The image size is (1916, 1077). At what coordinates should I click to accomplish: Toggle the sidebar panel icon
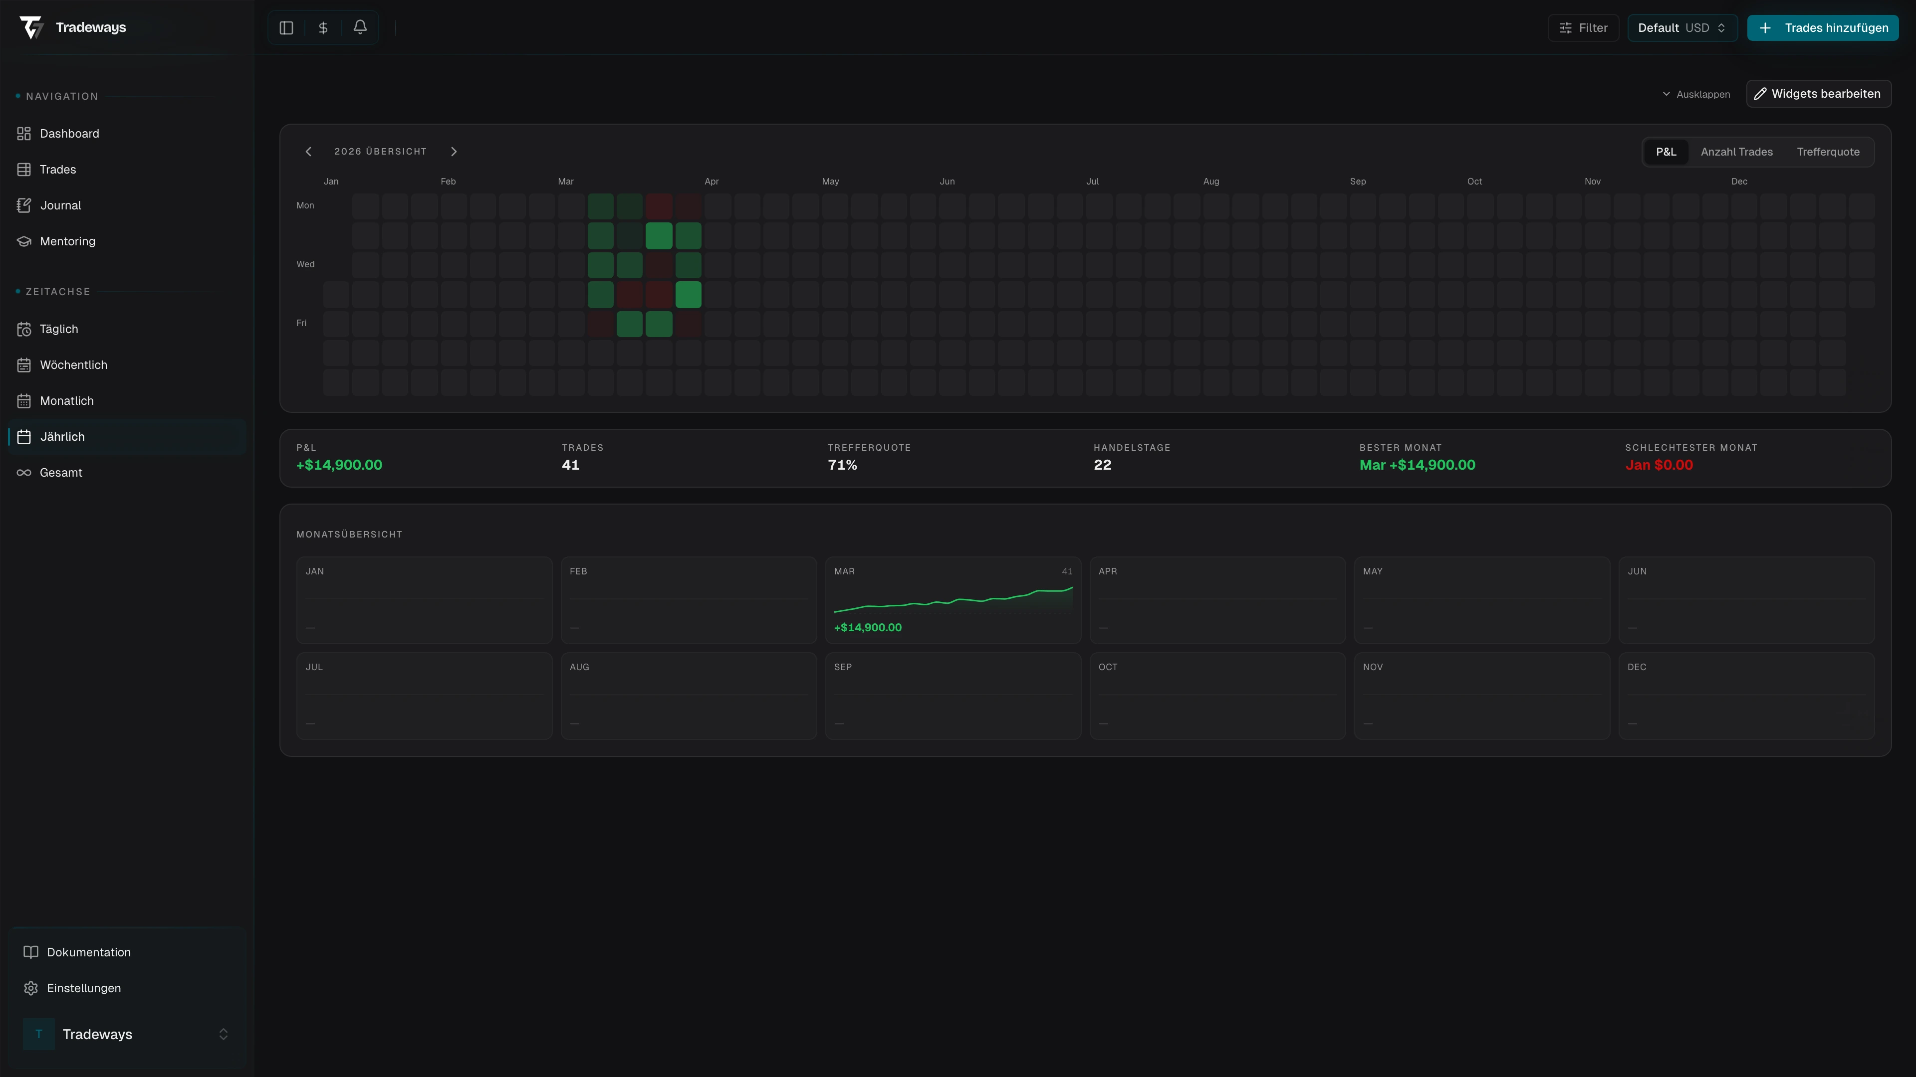286,27
